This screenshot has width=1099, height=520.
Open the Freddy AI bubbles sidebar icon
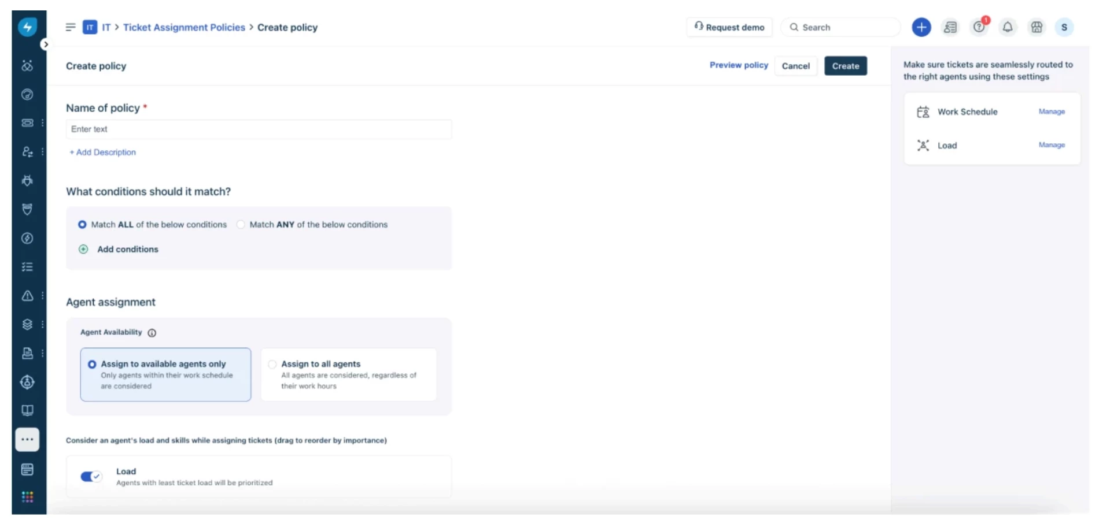pos(27,65)
